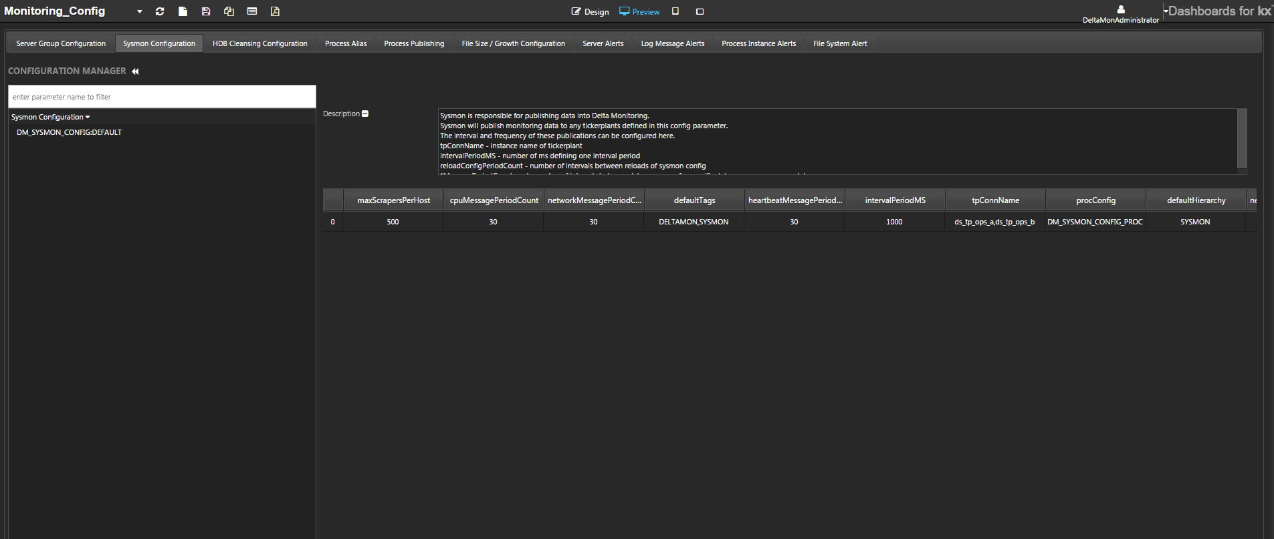Open the Process Instance Alerts tab
Viewport: 1274px width, 539px height.
click(759, 43)
